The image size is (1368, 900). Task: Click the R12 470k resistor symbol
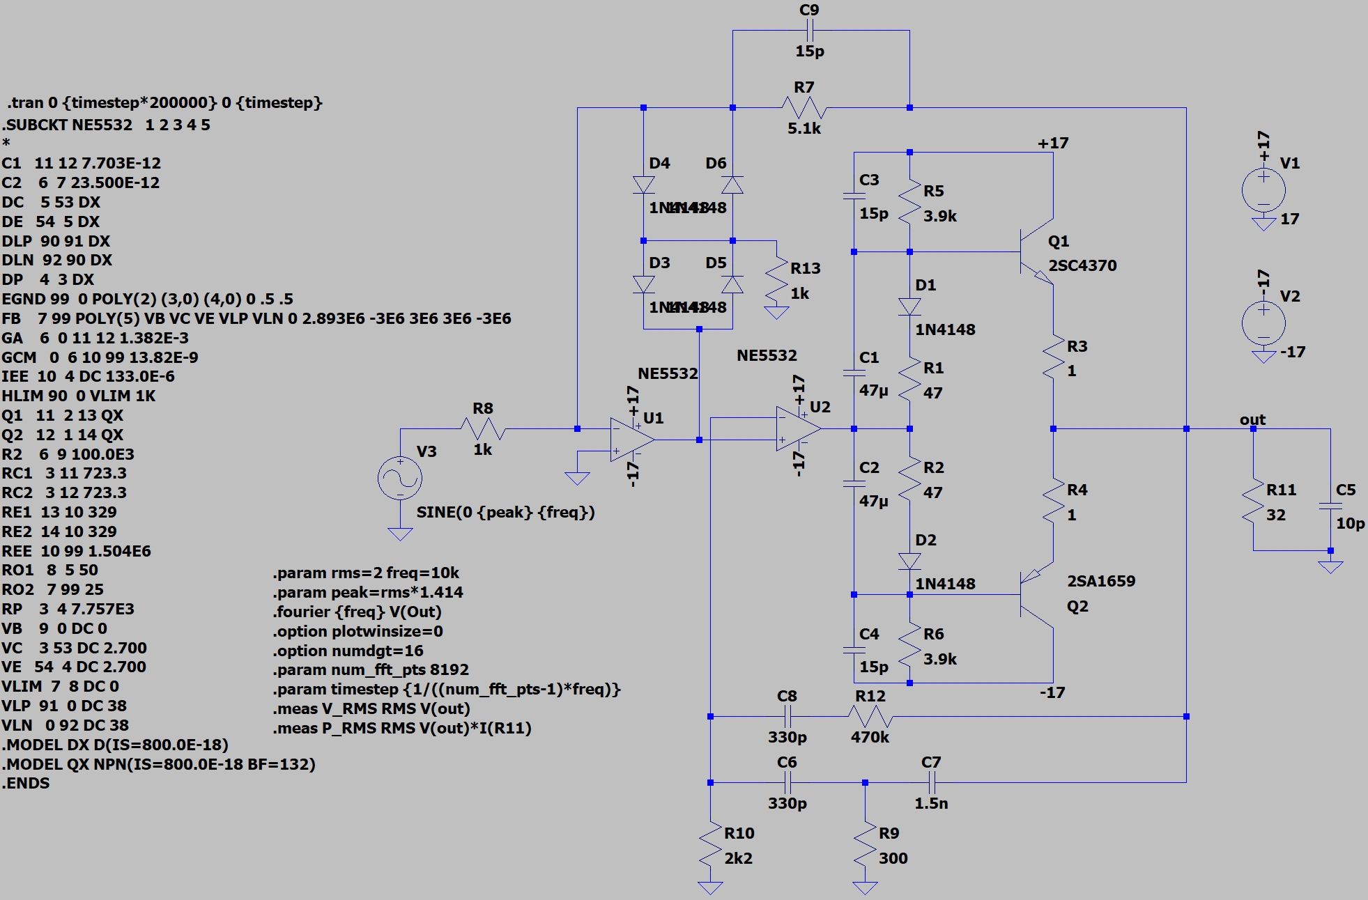pyautogui.click(x=870, y=716)
